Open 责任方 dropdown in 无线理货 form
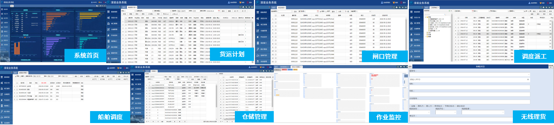 [x=461, y=119]
